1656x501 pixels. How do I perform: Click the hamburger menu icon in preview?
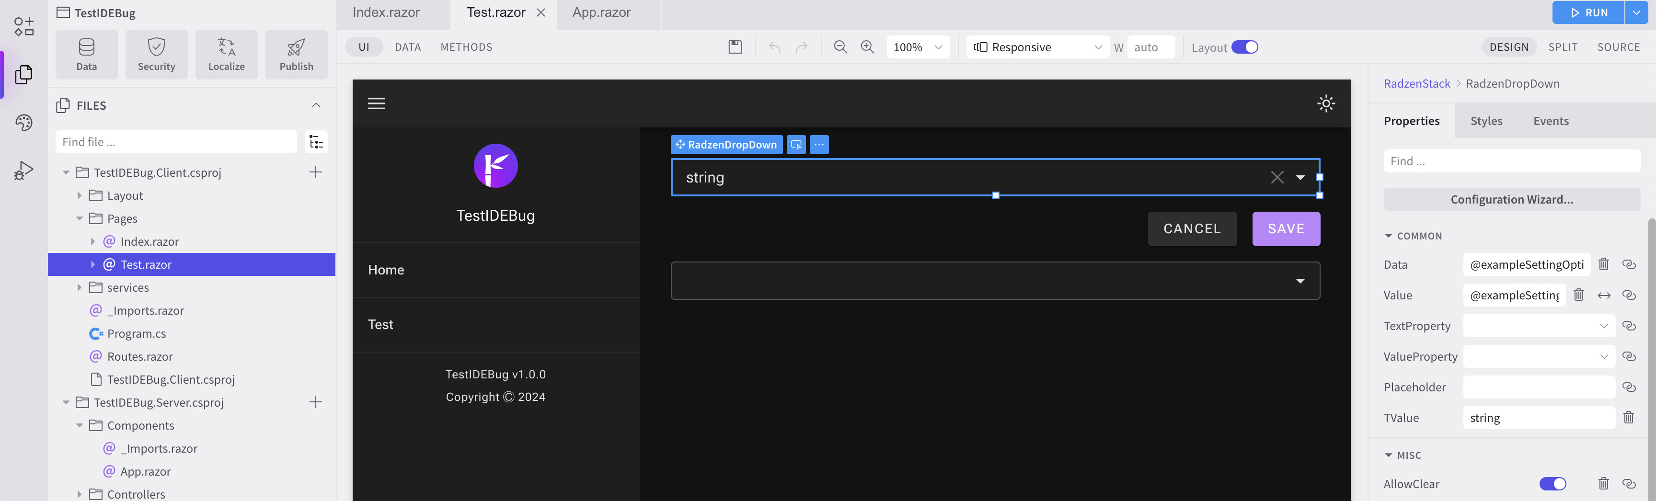pyautogui.click(x=377, y=103)
